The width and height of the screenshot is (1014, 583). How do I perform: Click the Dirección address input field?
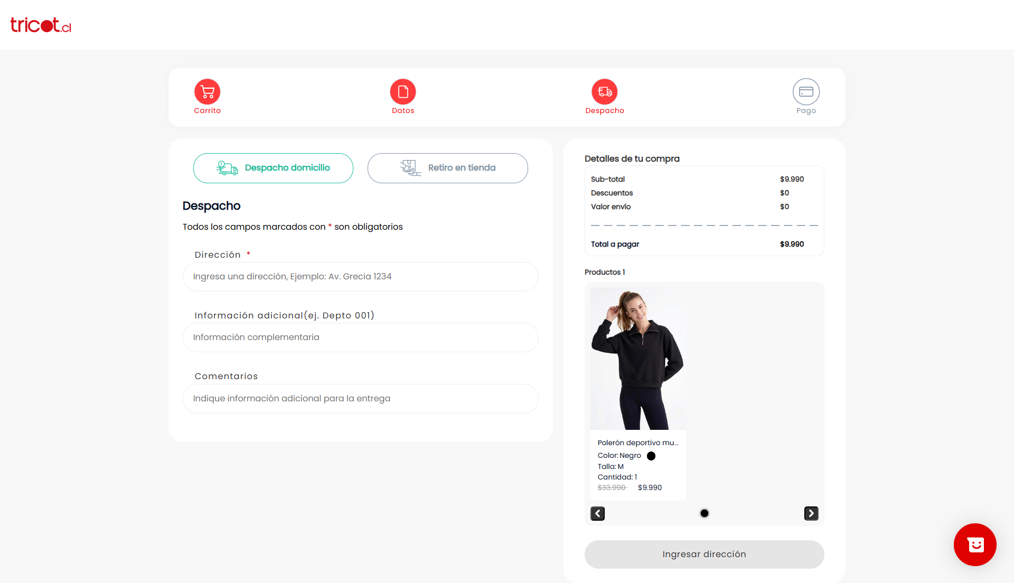click(x=361, y=277)
